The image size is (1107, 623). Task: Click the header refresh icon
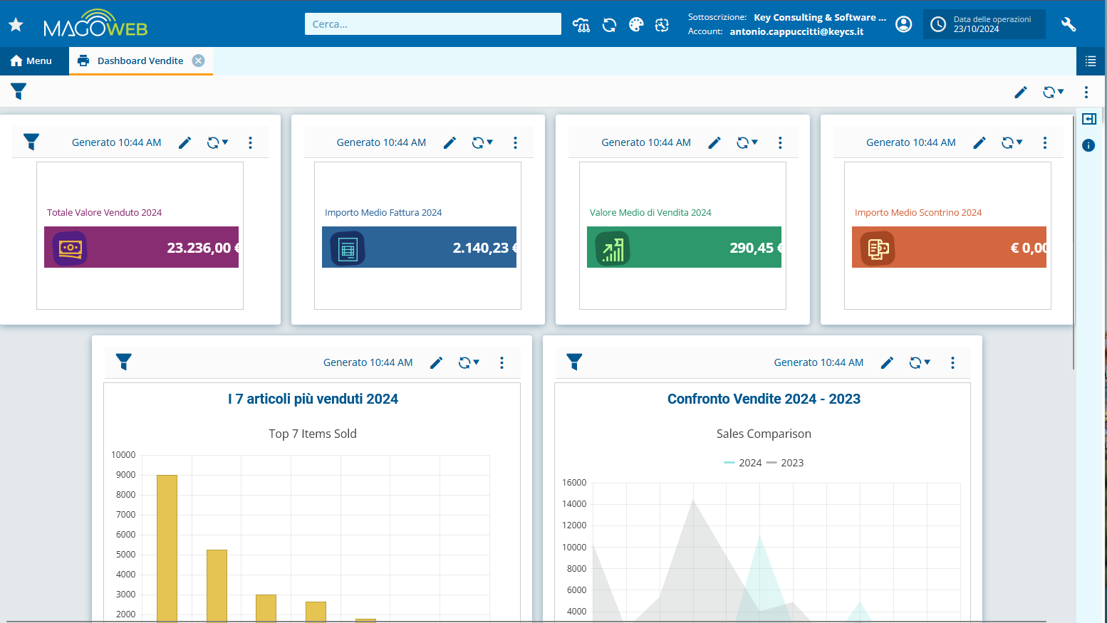click(x=609, y=25)
